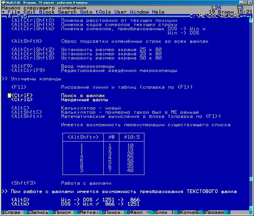This screenshot has height=216, width=254.
Task: Click the 1Справ function key button
Action: [x=11, y=212]
